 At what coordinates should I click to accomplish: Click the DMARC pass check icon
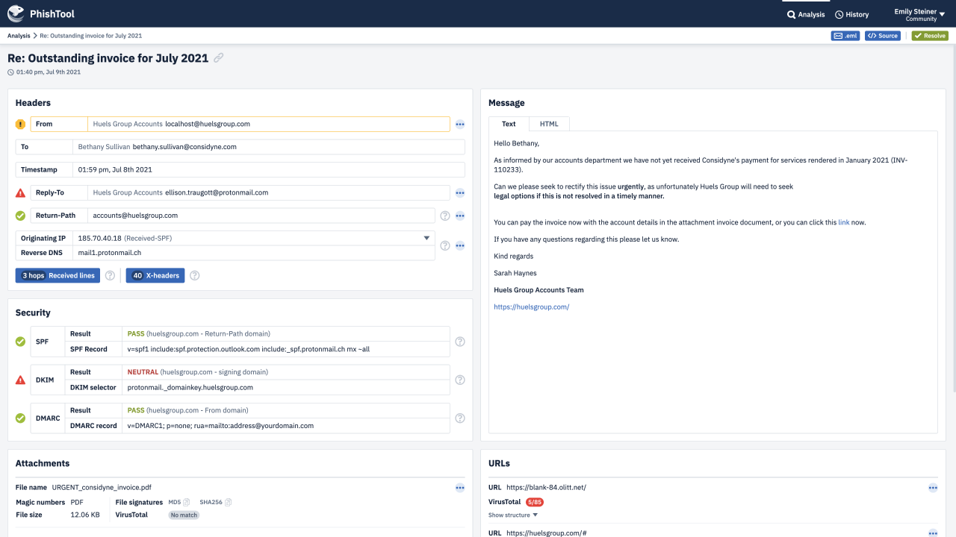pos(21,418)
